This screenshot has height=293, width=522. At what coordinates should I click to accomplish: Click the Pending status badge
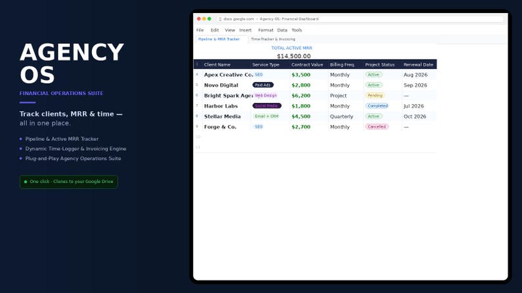pos(375,96)
